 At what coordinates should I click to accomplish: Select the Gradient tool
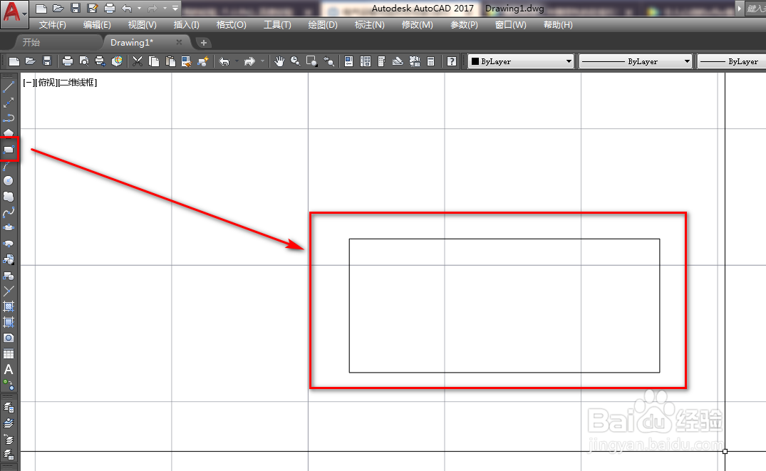(x=9, y=322)
